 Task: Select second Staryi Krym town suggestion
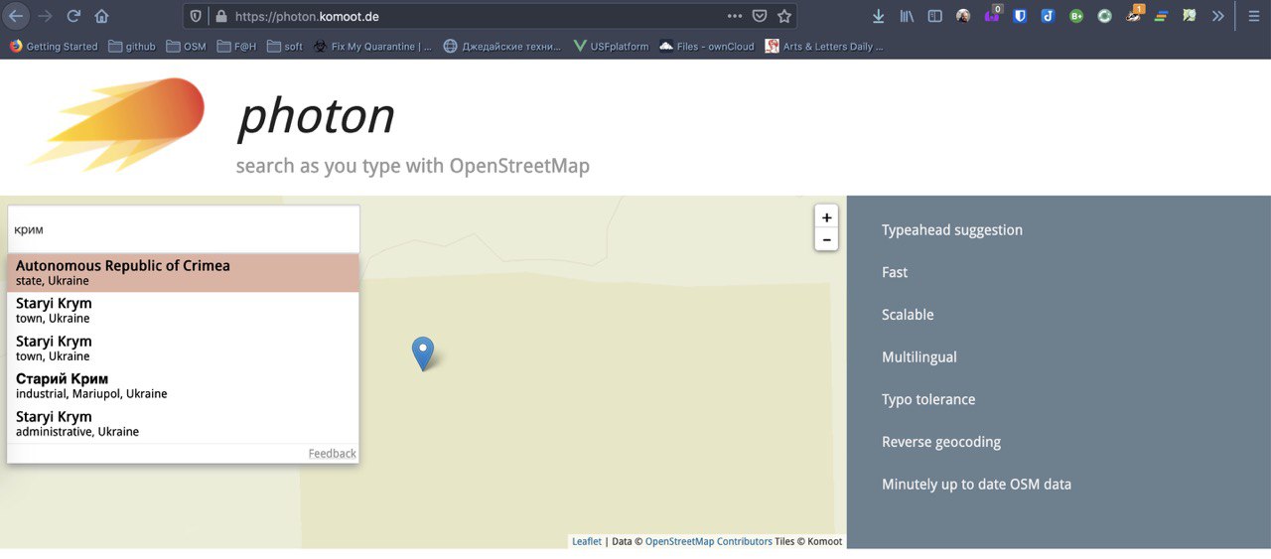click(x=183, y=349)
